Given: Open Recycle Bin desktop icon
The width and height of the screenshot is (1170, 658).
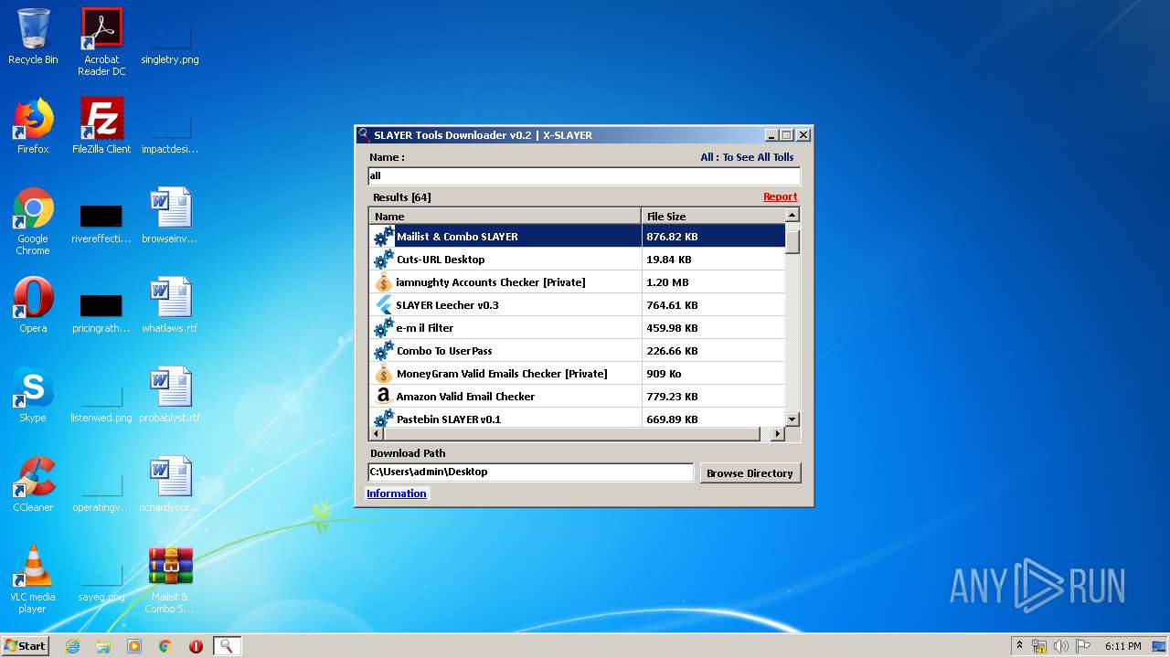Looking at the screenshot, I should [33, 37].
